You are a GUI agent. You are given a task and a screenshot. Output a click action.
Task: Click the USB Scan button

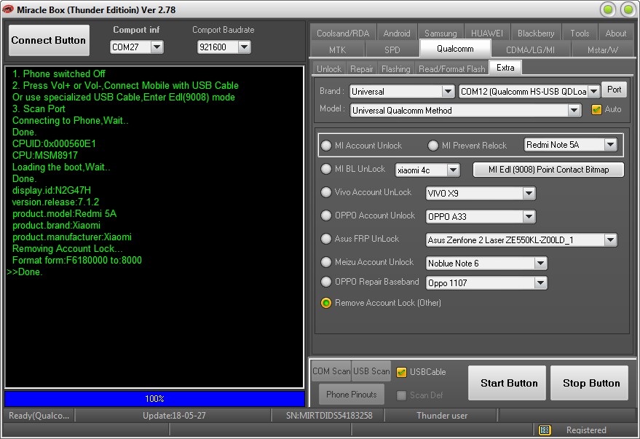pos(371,371)
